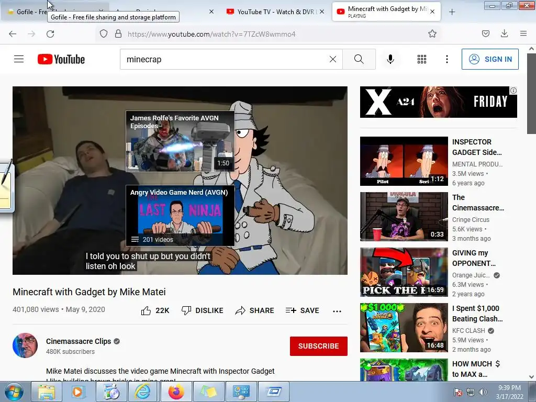The image size is (536, 402).
Task: Open more actions ellipsis under video
Action: [x=337, y=311]
